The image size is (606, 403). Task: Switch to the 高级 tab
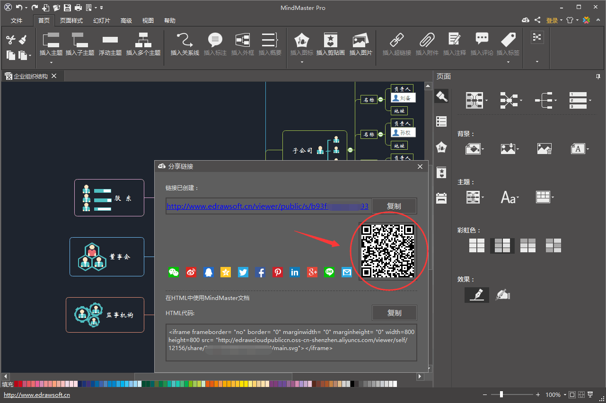(126, 21)
